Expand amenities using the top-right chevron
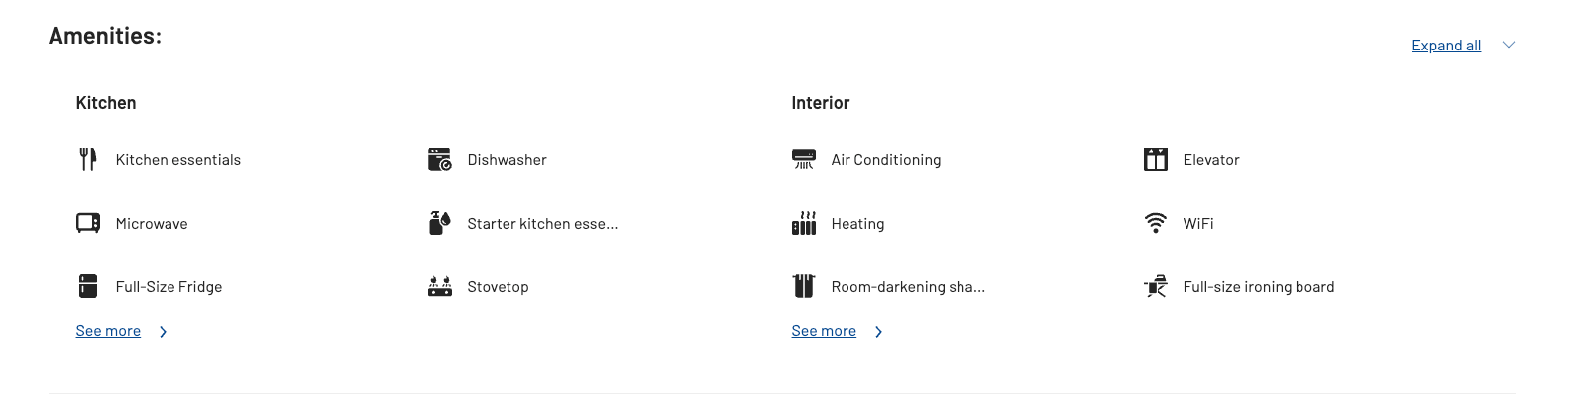The height and width of the screenshot is (395, 1581). coord(1509,45)
